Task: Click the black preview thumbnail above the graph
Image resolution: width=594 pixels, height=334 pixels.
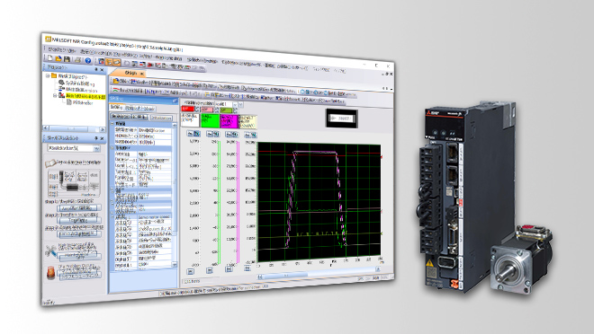Action: [342, 119]
